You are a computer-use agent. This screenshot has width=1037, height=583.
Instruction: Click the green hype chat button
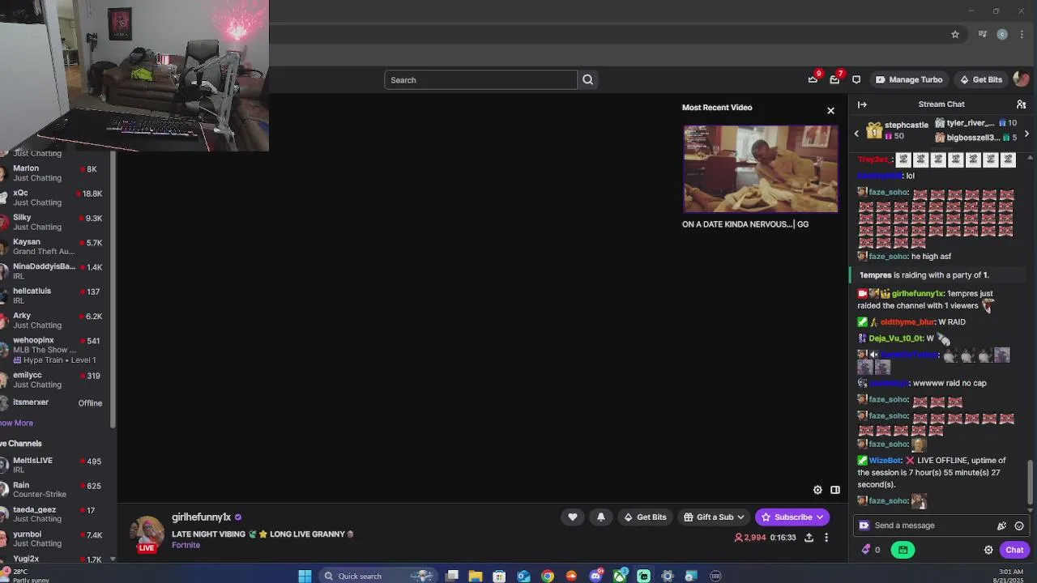click(903, 550)
